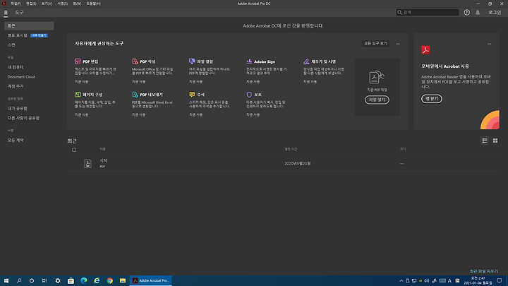Open the Windows action center icon
Viewport: 508px width, 286px height.
[500, 281]
